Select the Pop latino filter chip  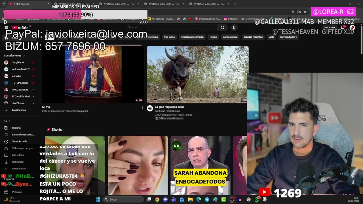[x=169, y=37]
